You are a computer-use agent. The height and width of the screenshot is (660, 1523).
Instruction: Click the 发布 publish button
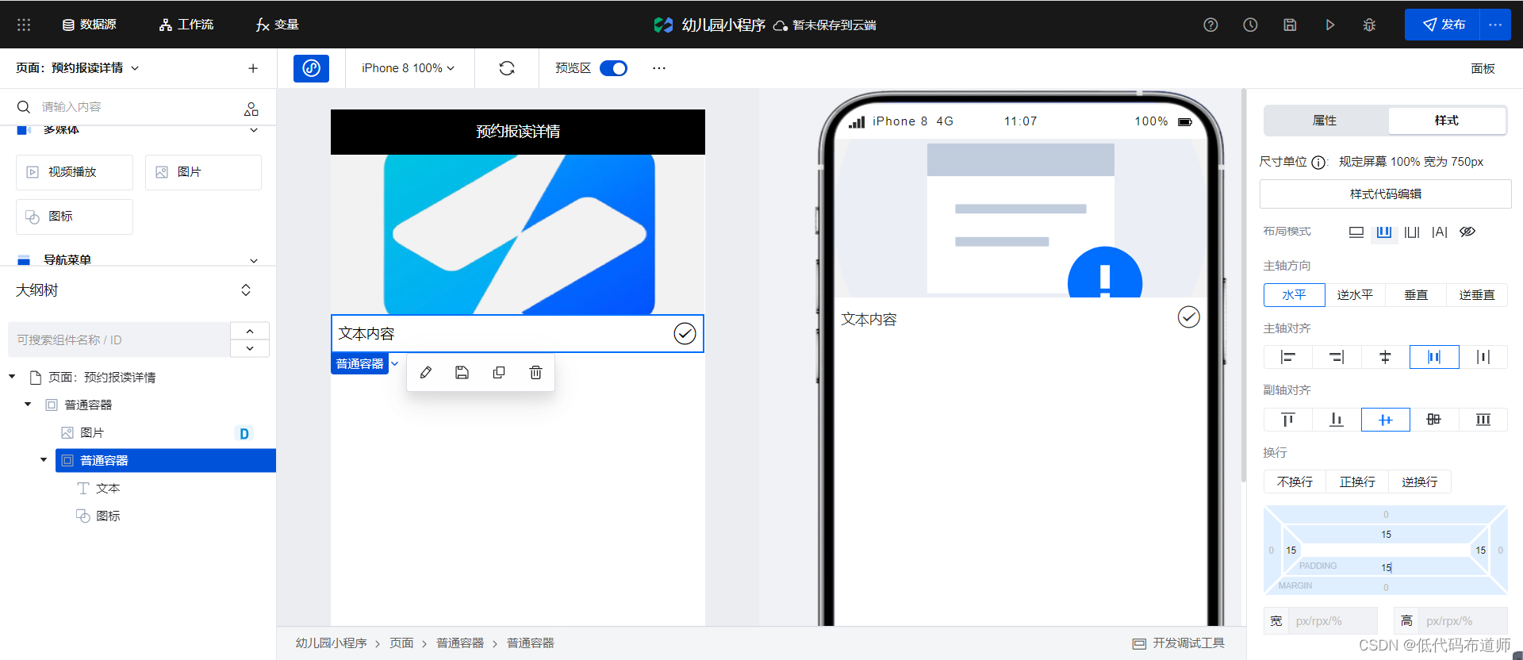[x=1442, y=25]
